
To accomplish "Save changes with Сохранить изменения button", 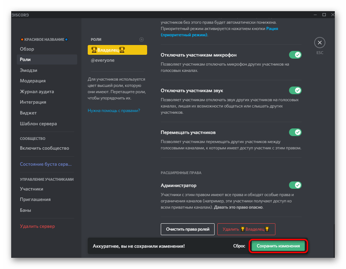I will pyautogui.click(x=278, y=246).
